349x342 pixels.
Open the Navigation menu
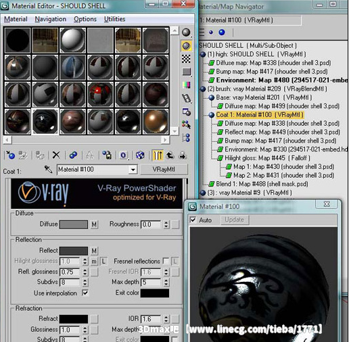[x=51, y=19]
